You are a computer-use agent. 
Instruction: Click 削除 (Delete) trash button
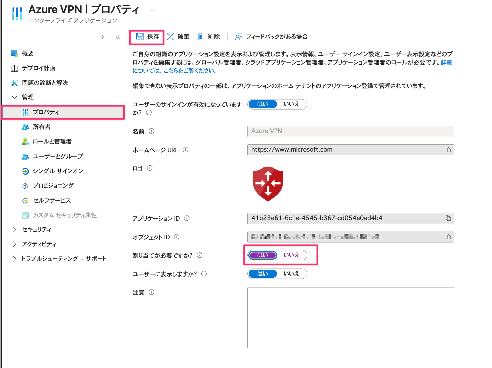209,37
